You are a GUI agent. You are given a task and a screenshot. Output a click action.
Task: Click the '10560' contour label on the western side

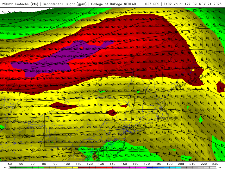[x=26, y=137]
